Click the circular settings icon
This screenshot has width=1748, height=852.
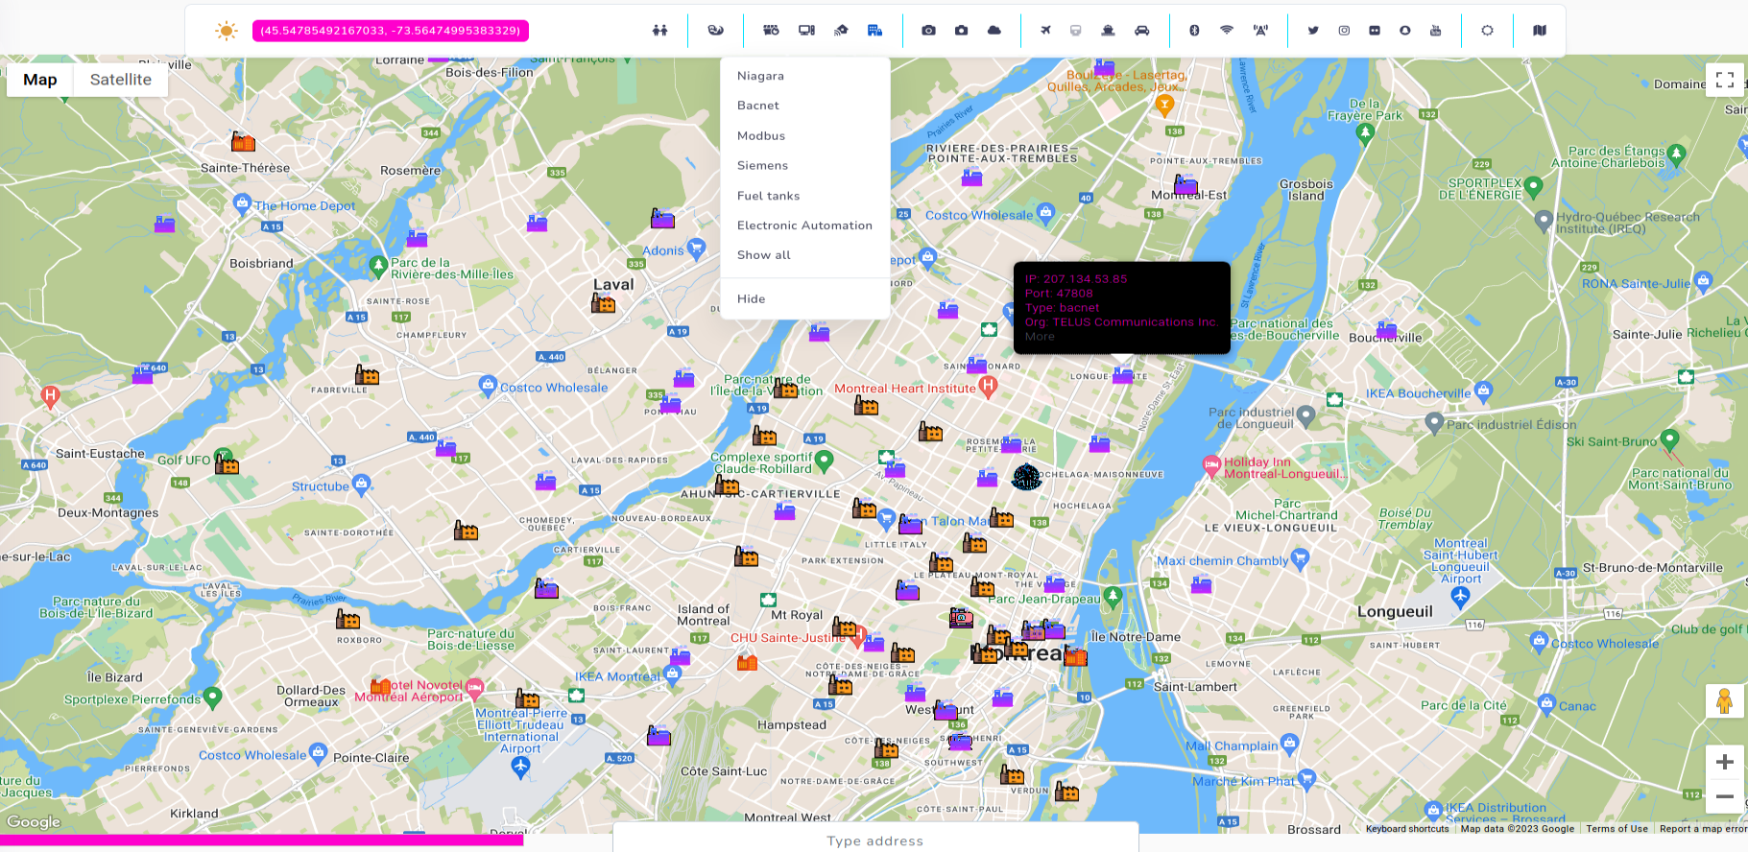(1487, 31)
